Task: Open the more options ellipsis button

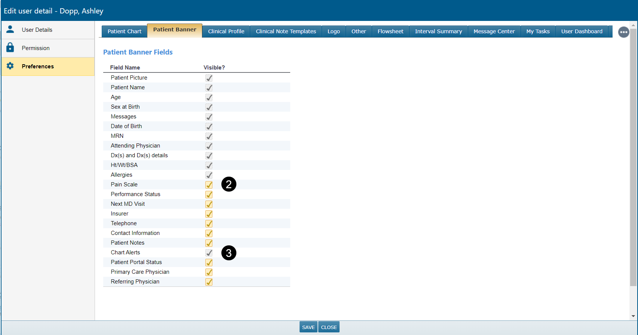Action: coord(623,32)
